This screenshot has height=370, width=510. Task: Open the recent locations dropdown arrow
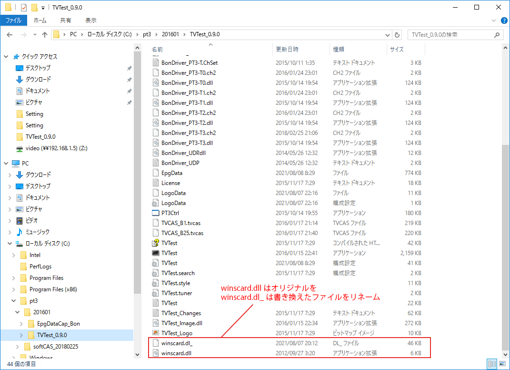(35, 34)
